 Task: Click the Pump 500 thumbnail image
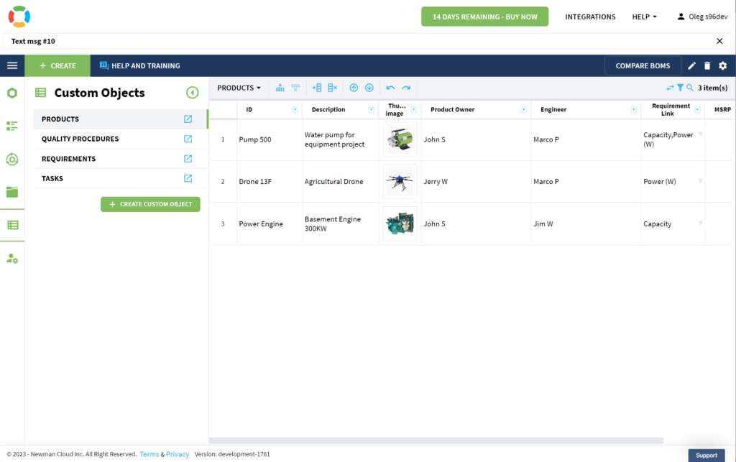pyautogui.click(x=400, y=139)
